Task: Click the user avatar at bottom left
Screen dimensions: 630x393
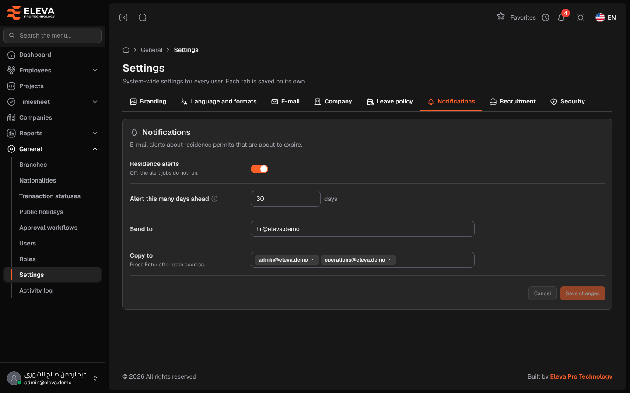Action: coord(14,378)
